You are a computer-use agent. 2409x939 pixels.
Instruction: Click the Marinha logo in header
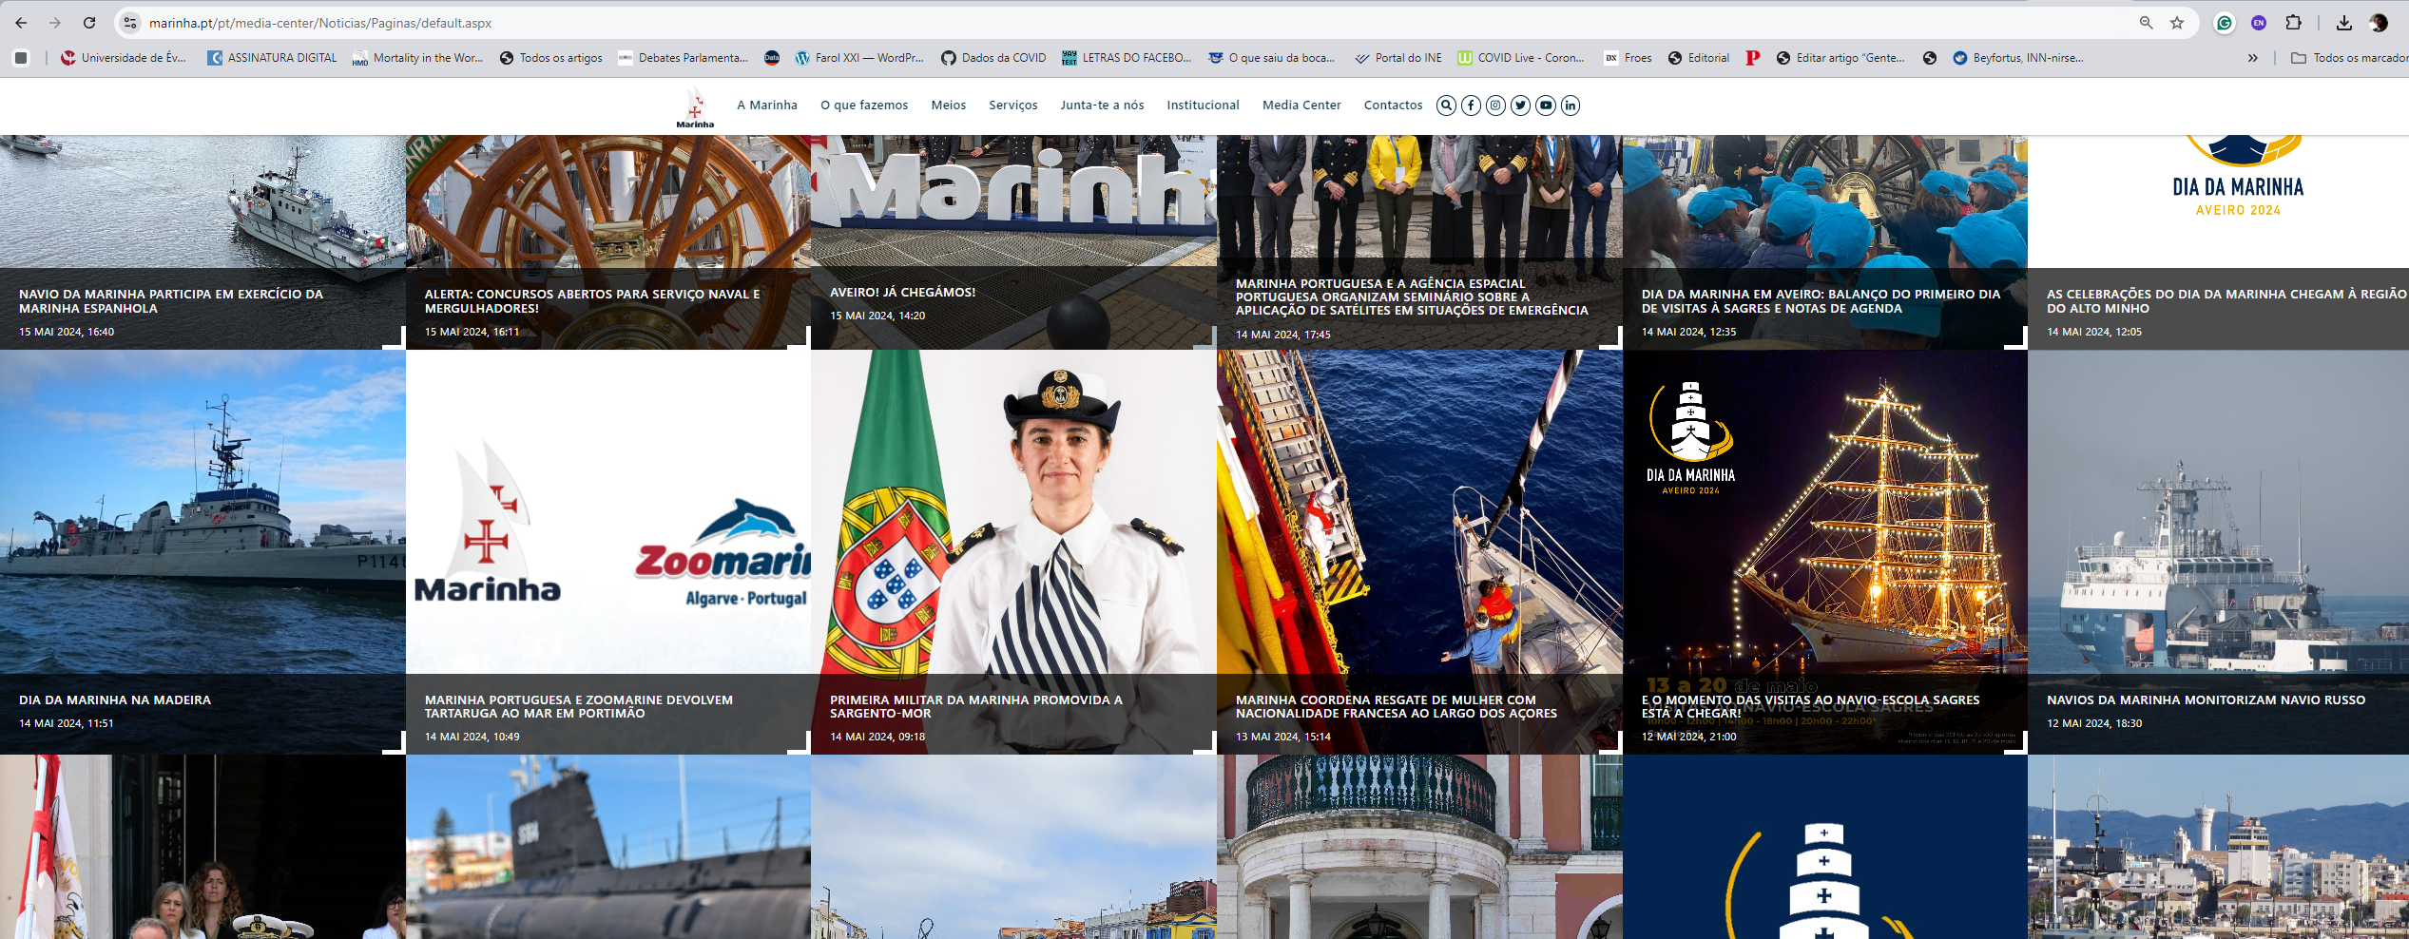[695, 106]
